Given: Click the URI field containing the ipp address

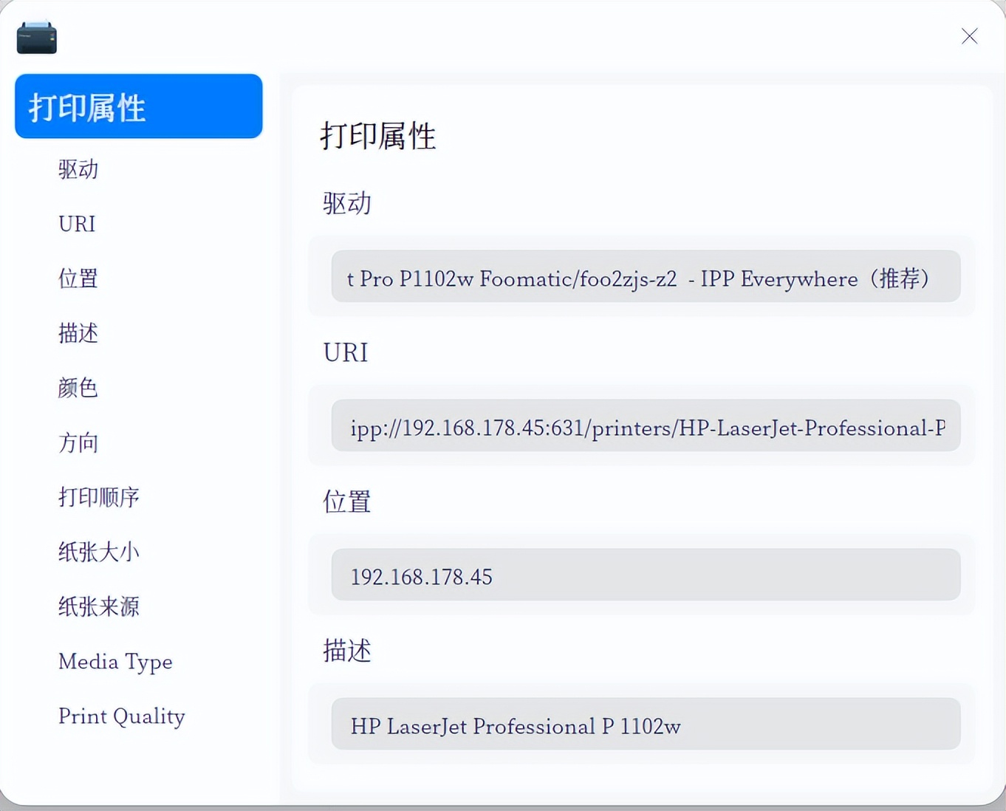Looking at the screenshot, I should [646, 427].
